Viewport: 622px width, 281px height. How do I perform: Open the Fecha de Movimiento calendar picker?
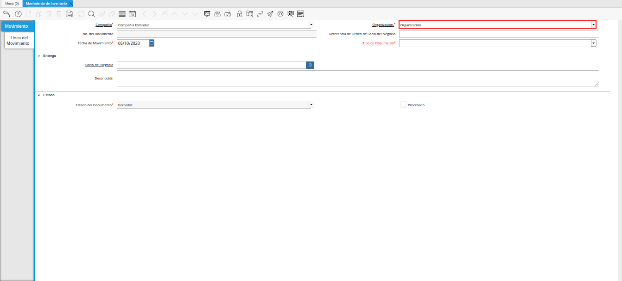click(152, 43)
